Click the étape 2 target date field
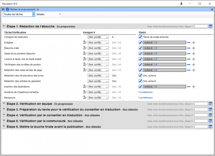 point(201,104)
